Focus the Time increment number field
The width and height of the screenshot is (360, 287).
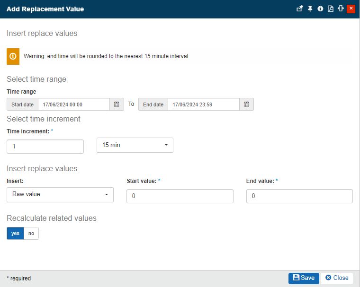[x=45, y=147]
